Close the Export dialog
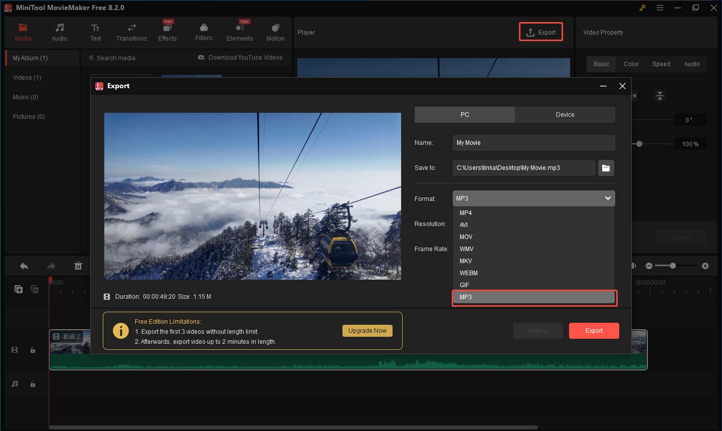This screenshot has width=722, height=431. pos(622,86)
